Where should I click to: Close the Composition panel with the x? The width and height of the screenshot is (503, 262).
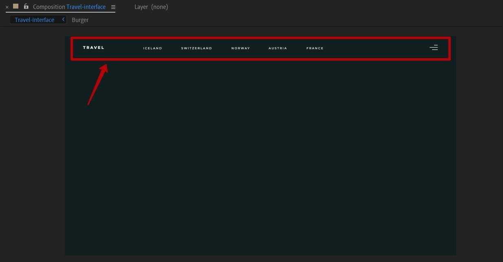7,7
